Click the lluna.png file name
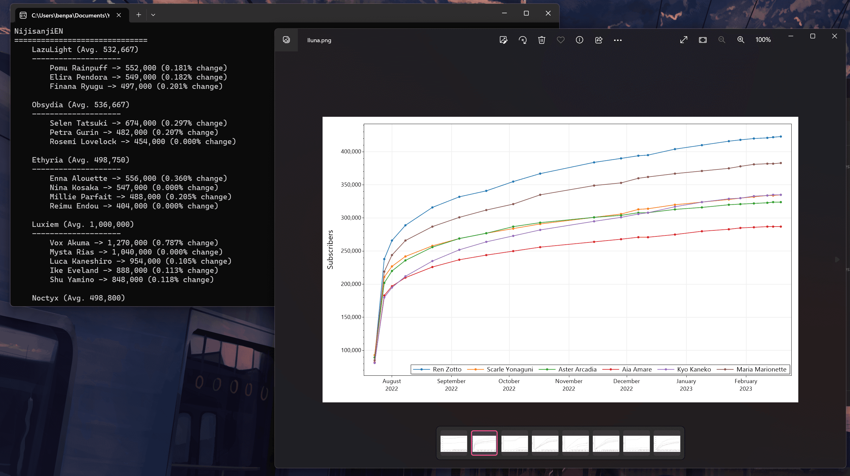The height and width of the screenshot is (476, 850). [319, 40]
